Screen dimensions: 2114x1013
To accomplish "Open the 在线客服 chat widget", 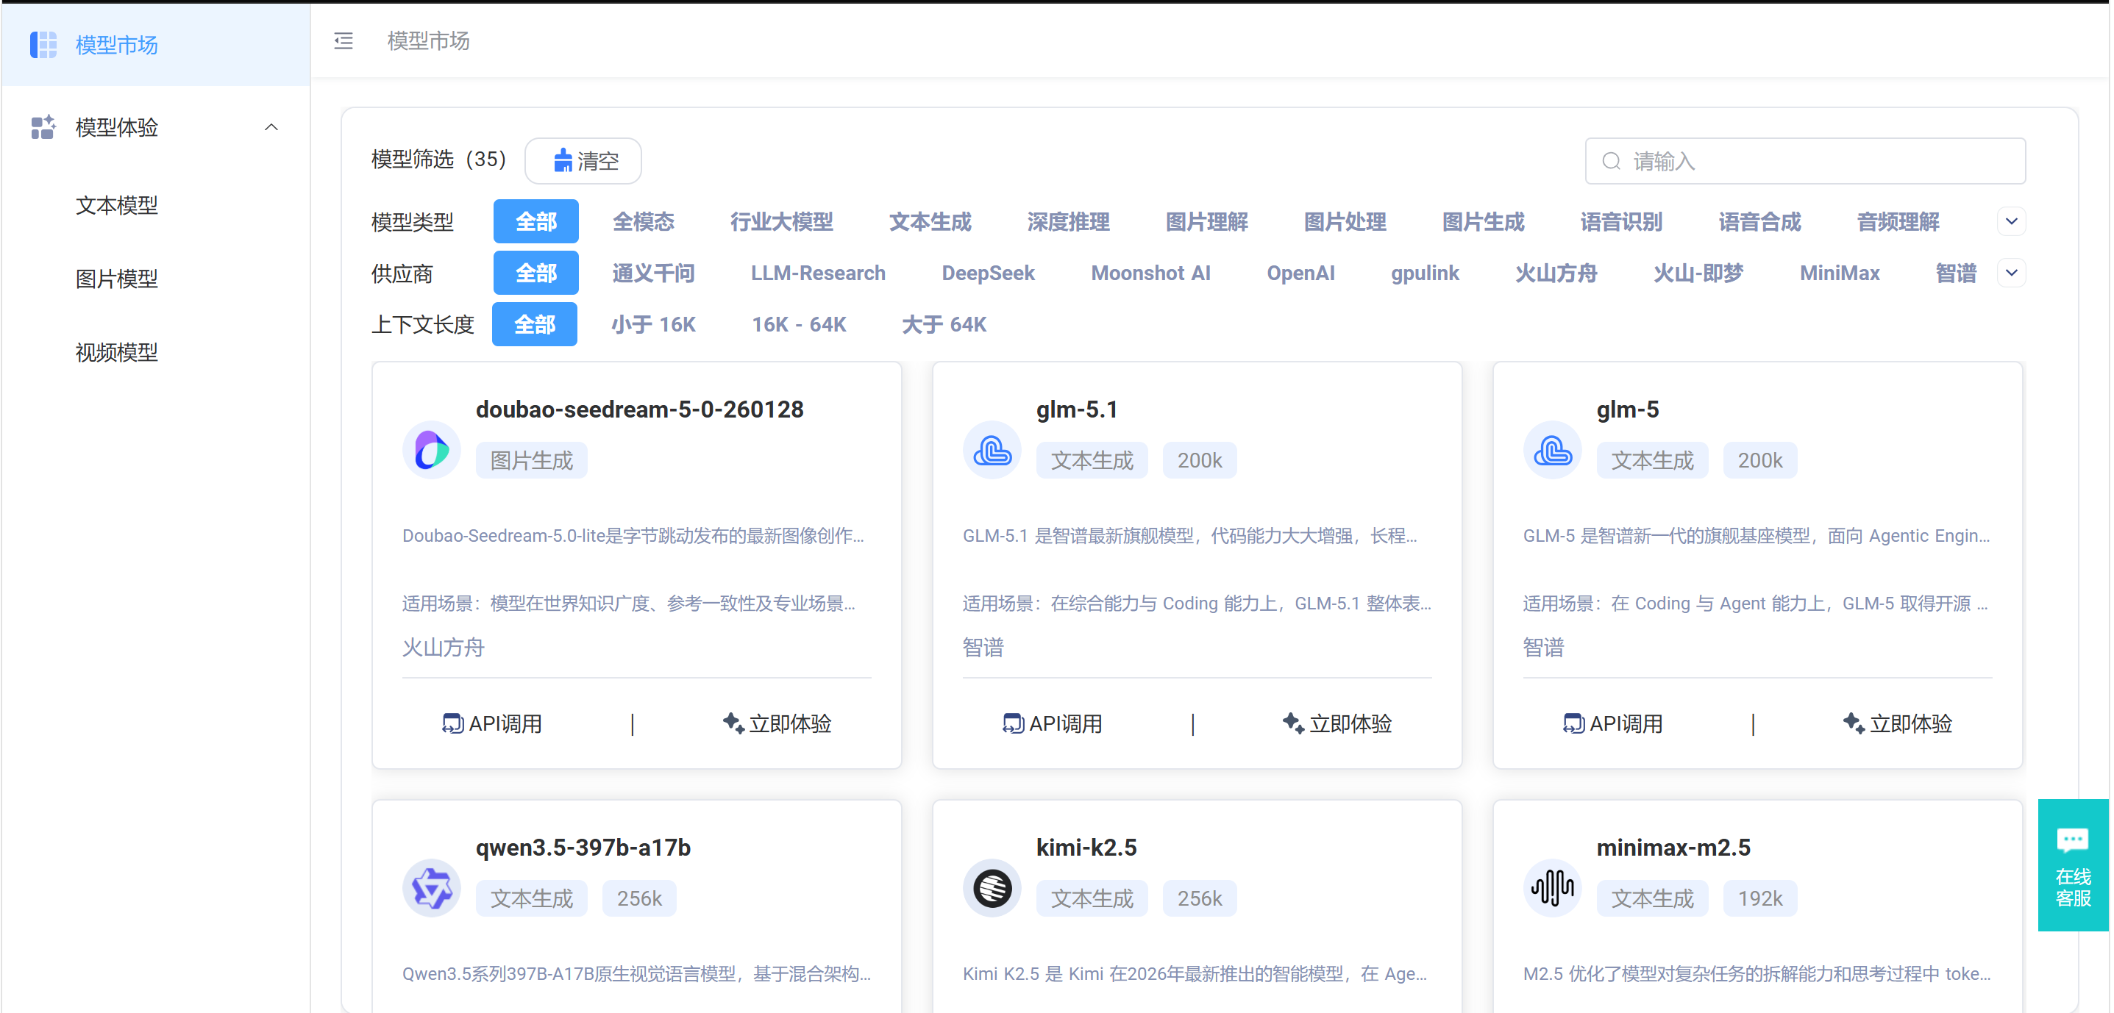I will [2072, 865].
